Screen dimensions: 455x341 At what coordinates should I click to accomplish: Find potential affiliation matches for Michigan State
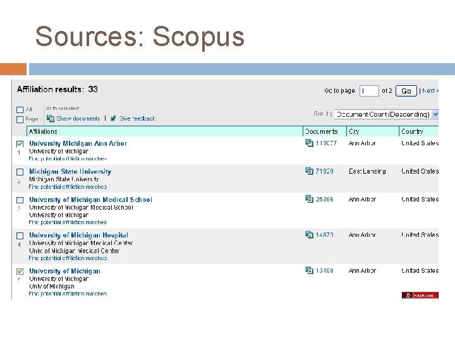click(68, 187)
